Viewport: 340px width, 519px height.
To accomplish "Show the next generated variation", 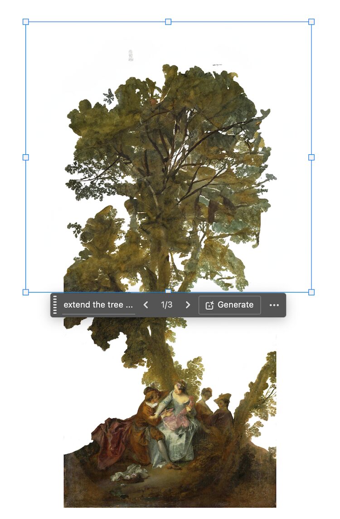I will tap(188, 305).
